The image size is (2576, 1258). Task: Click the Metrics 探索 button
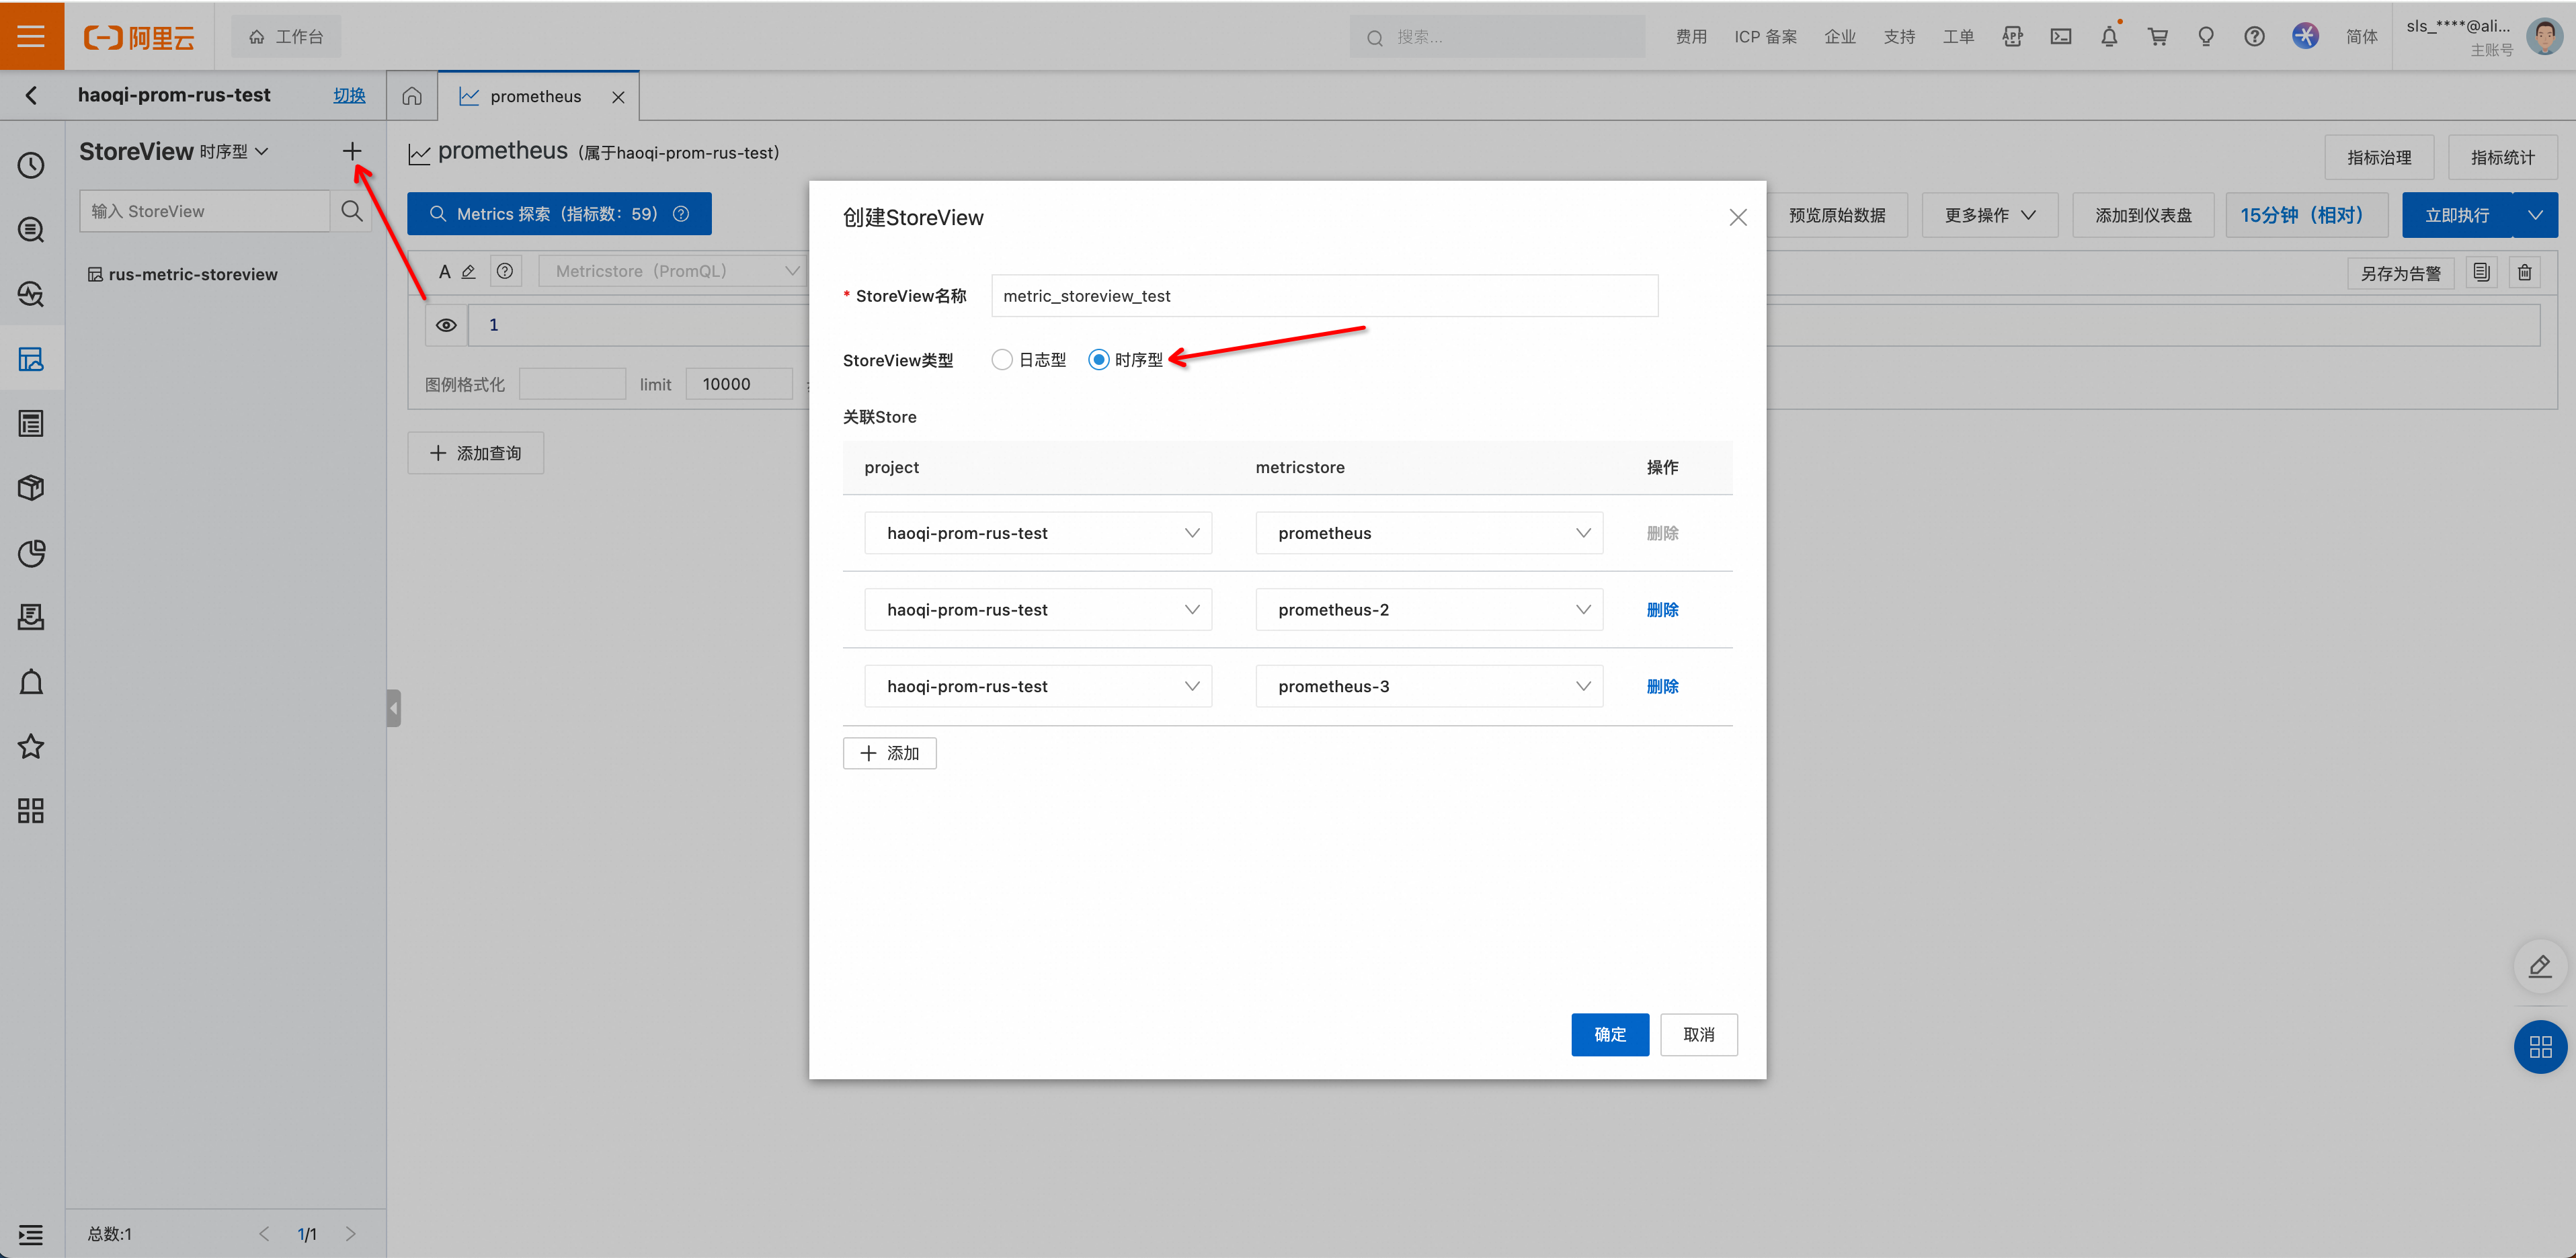(559, 214)
